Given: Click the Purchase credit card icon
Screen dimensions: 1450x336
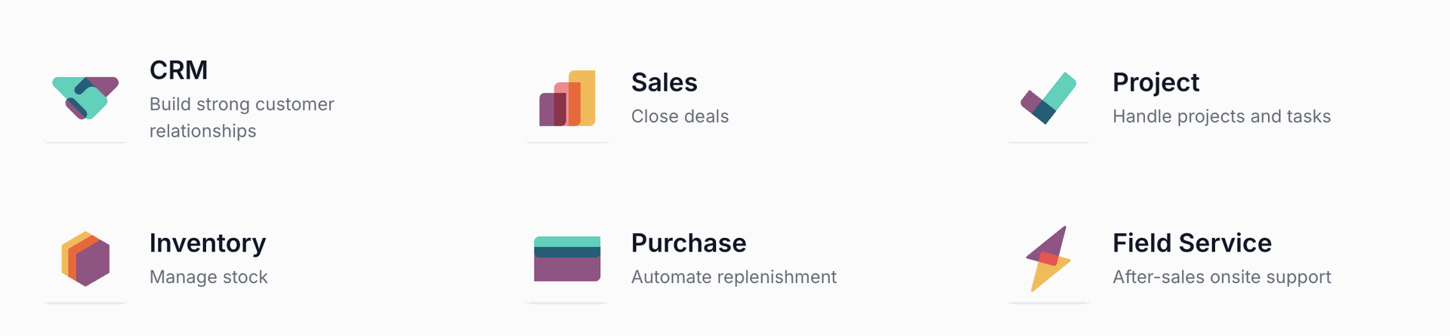Looking at the screenshot, I should click(567, 259).
